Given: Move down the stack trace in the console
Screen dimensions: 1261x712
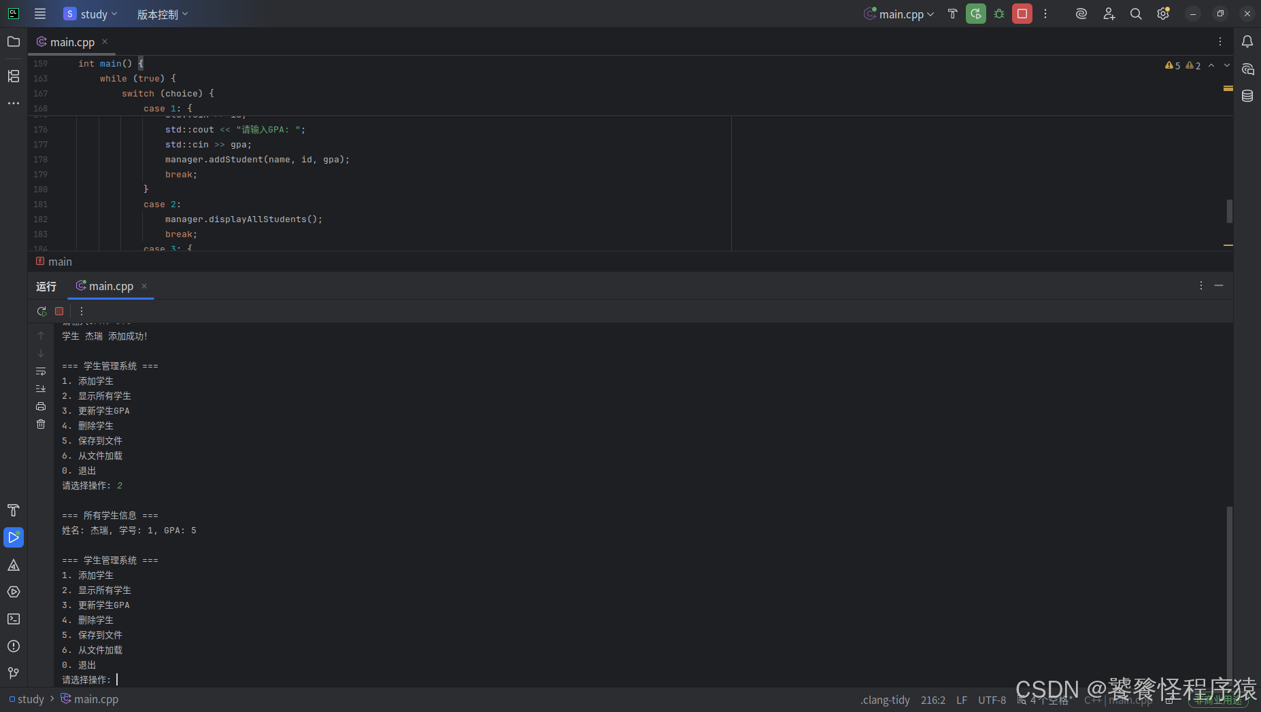Looking at the screenshot, I should pos(41,353).
